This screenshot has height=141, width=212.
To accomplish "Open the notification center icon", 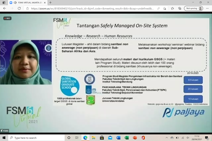I will coord(207,138).
